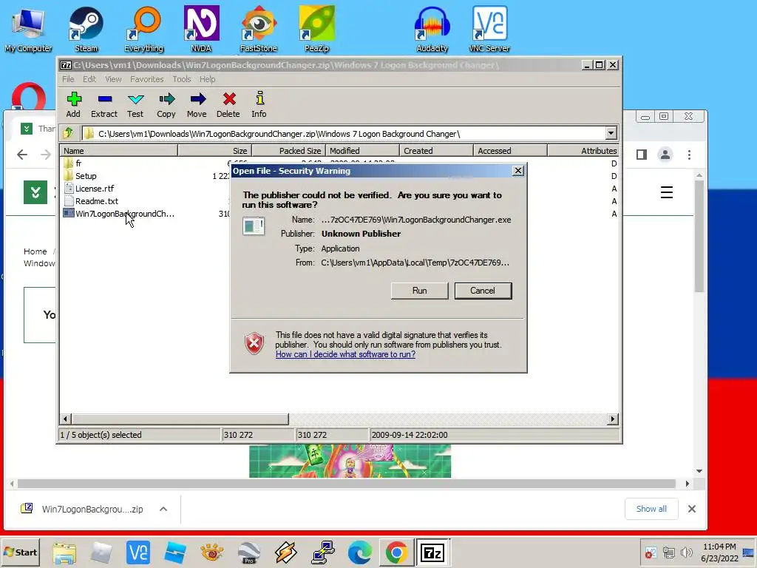Open the FastStone desktop shortcut
This screenshot has height=568, width=757.
259,29
